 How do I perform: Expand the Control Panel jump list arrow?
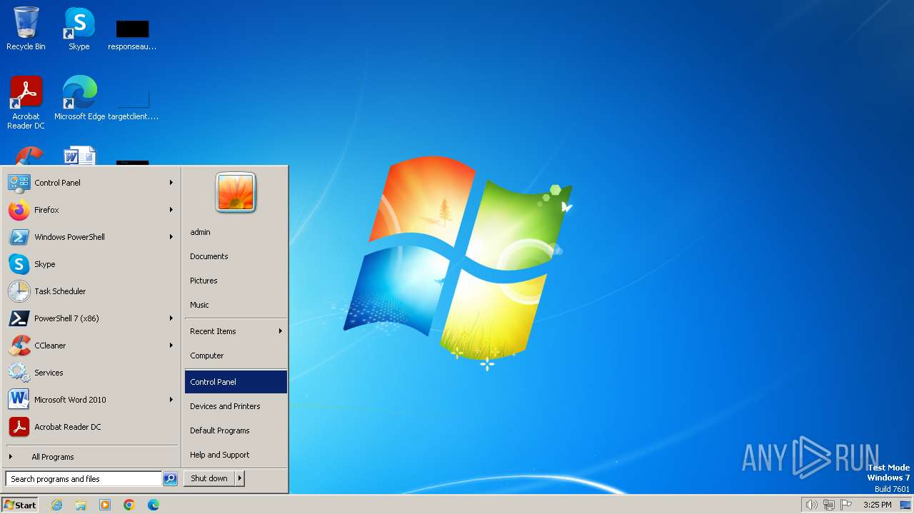click(171, 183)
